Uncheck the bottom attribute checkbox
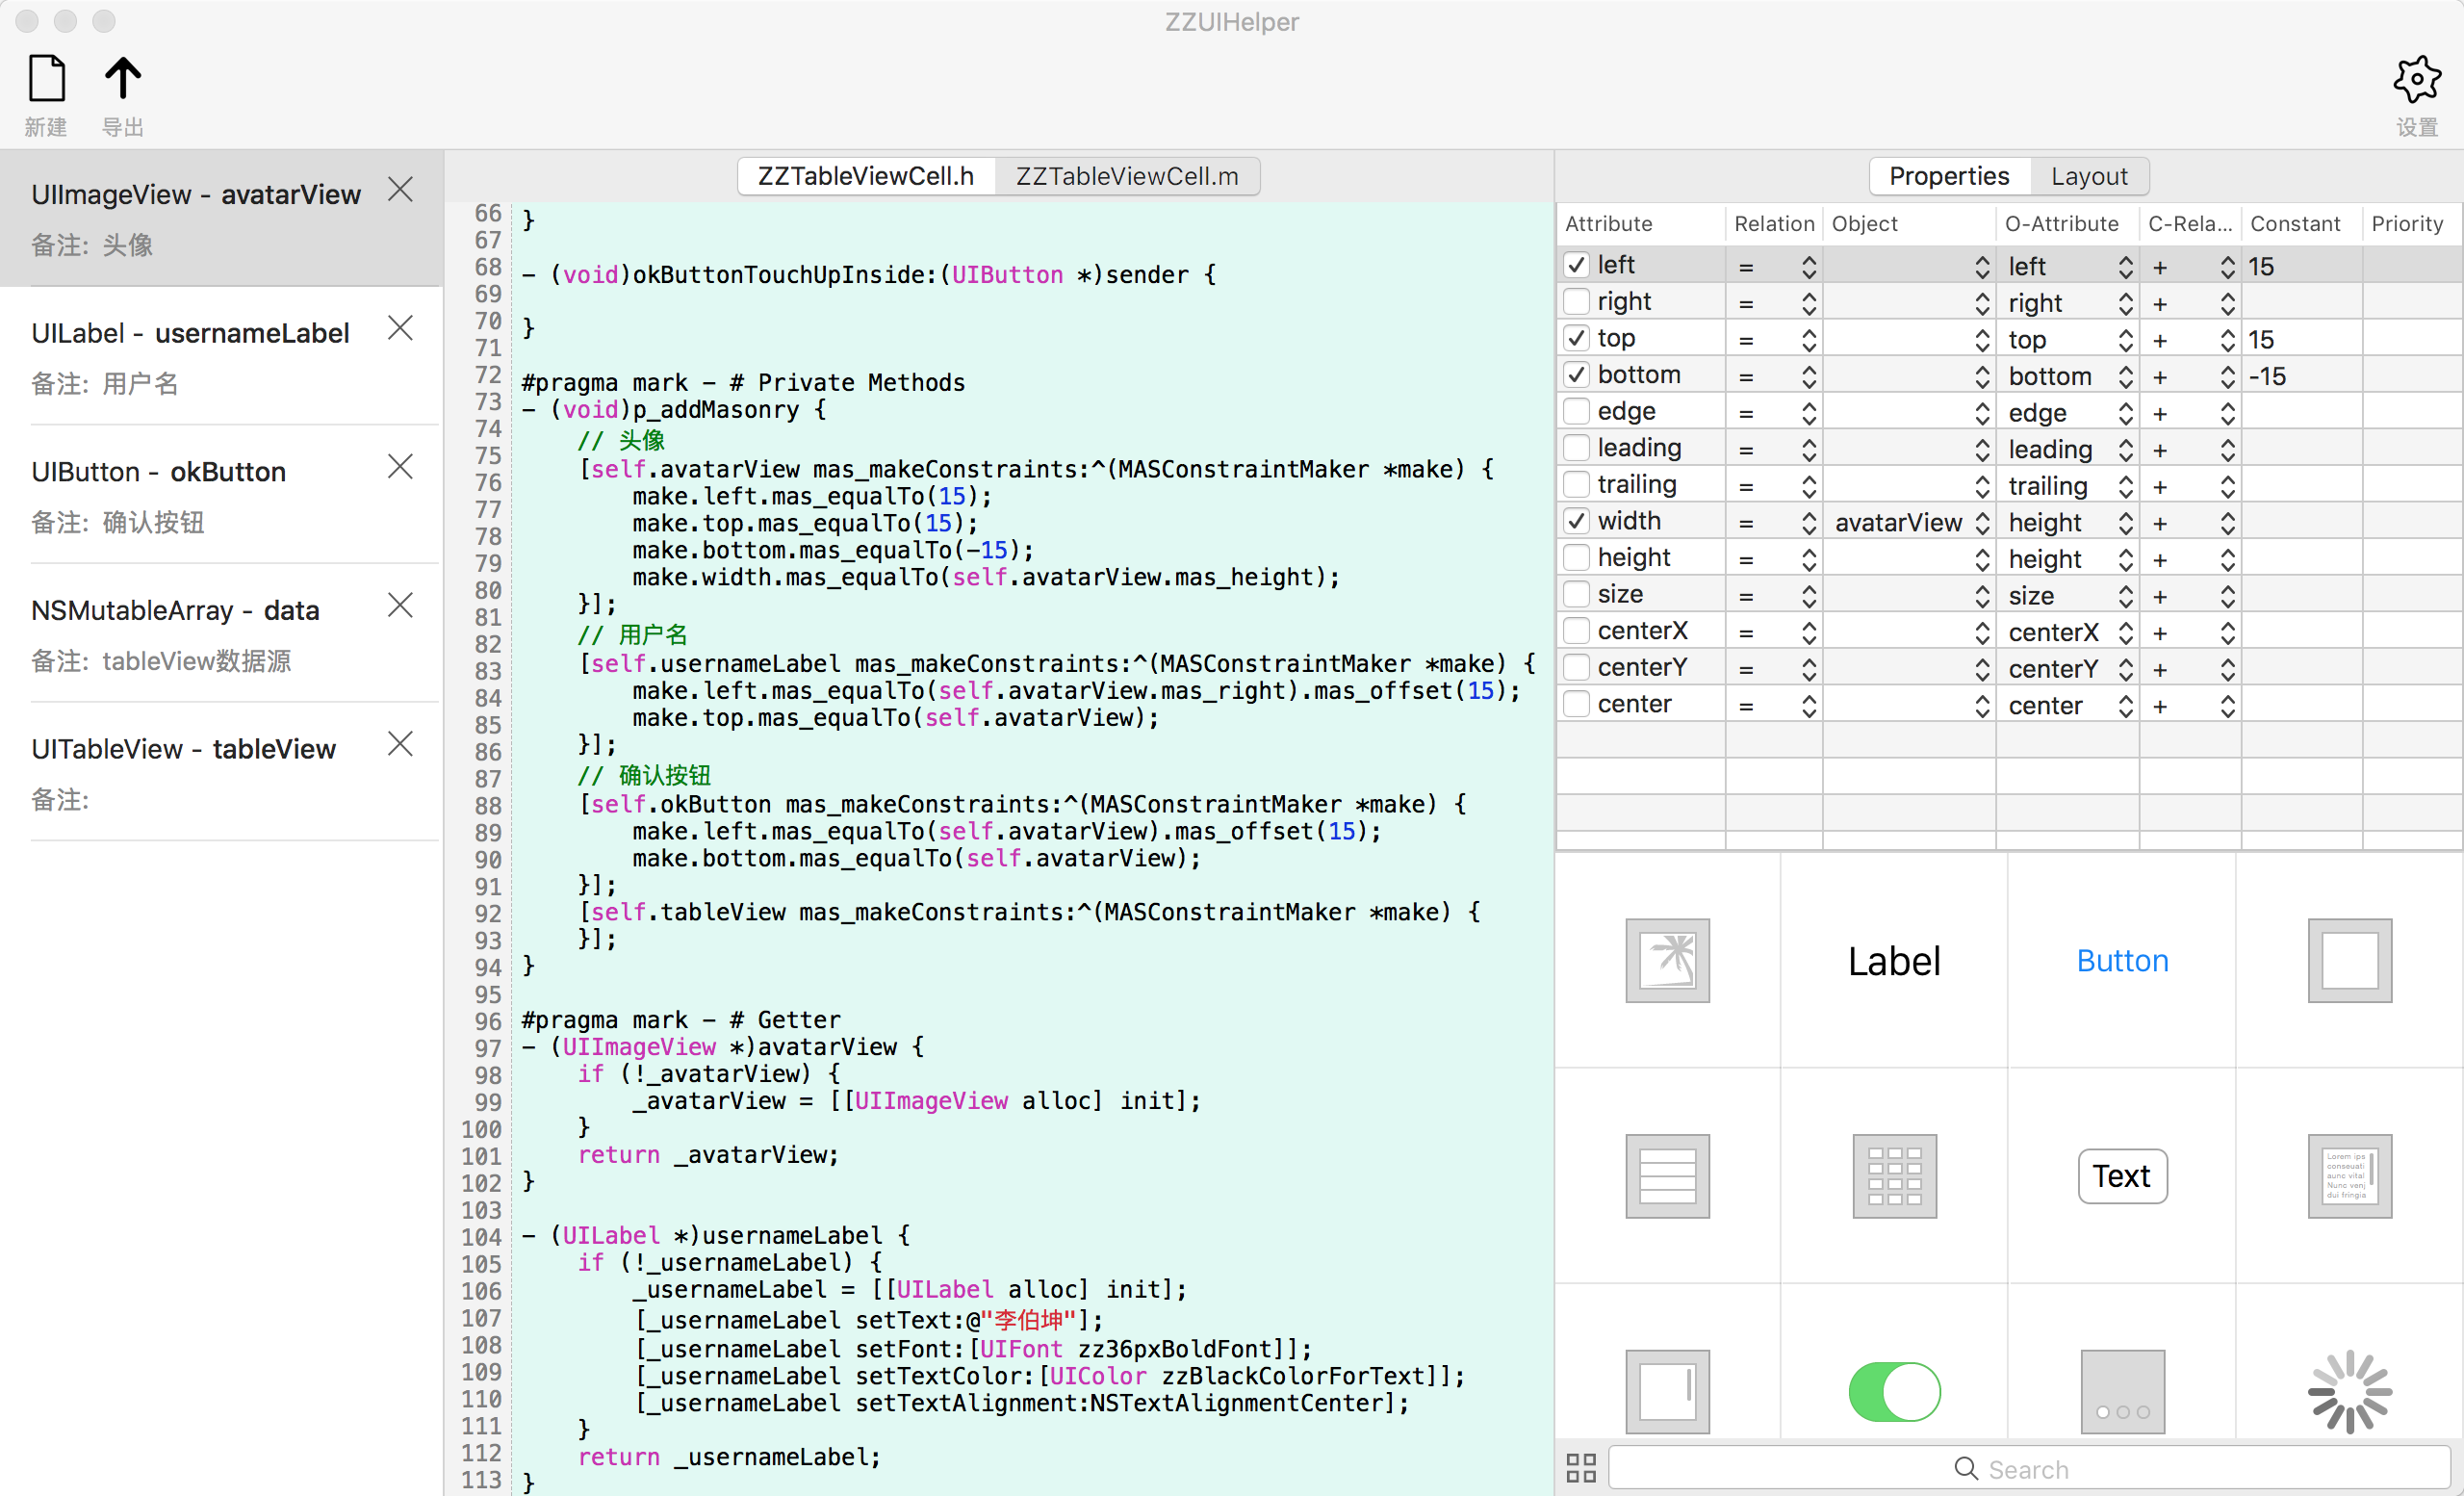This screenshot has height=1496, width=2464. pyautogui.click(x=1577, y=375)
